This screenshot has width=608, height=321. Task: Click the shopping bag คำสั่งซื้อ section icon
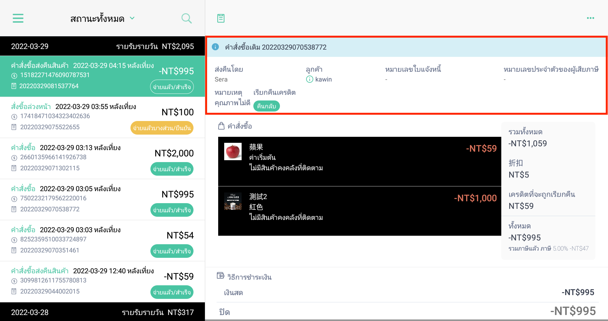click(221, 126)
